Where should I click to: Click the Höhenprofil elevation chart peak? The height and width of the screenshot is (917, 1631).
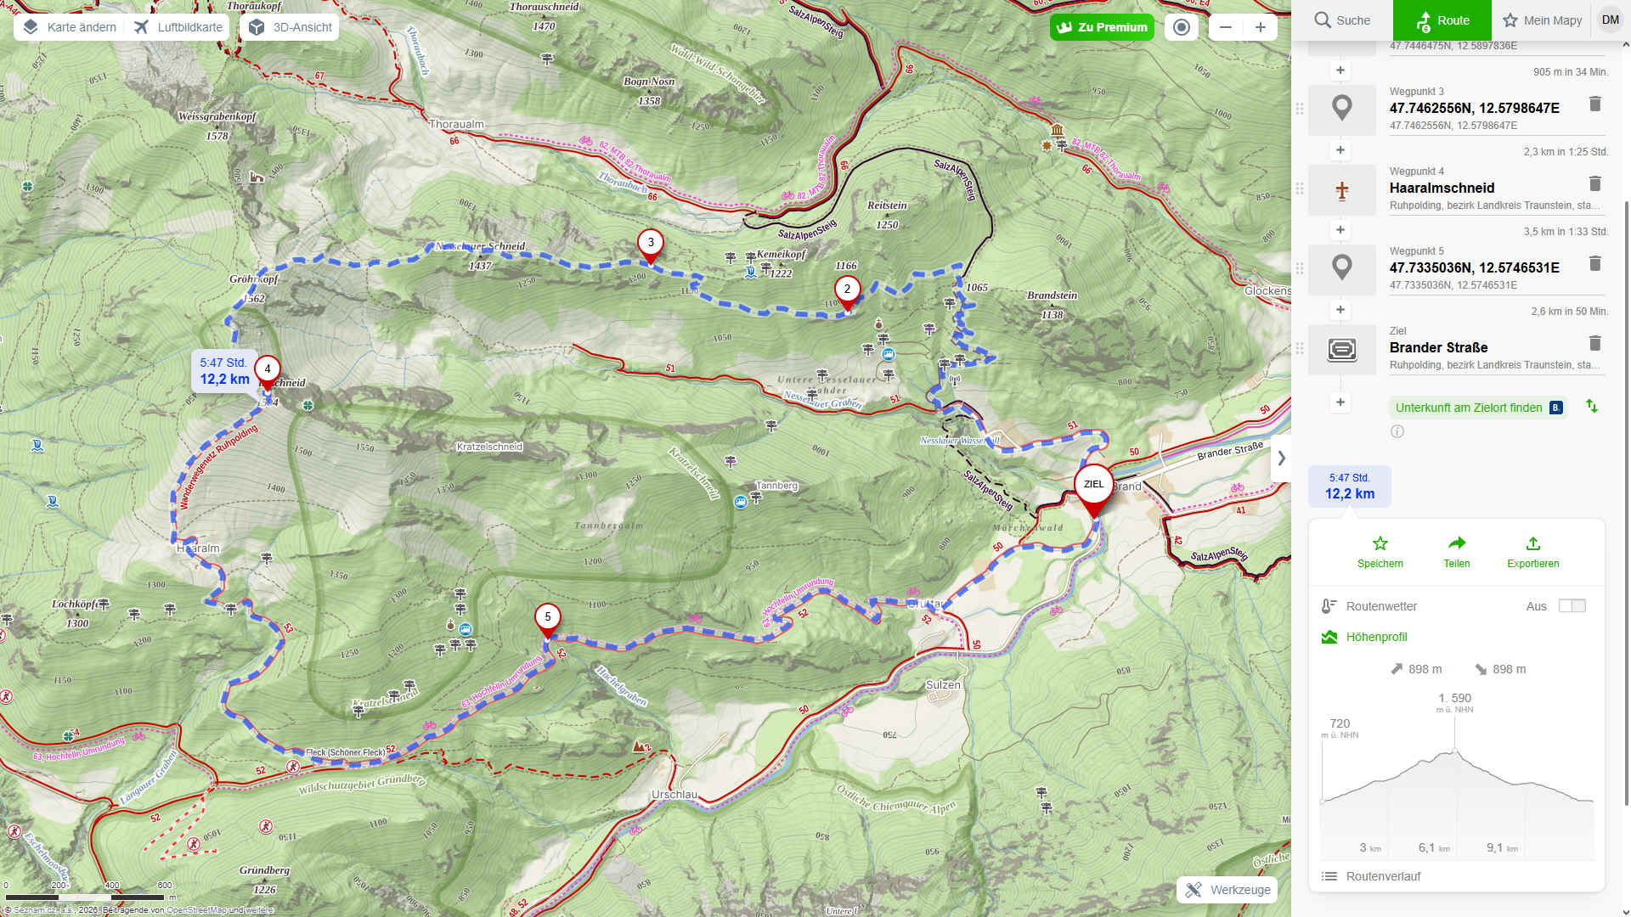pos(1454,750)
